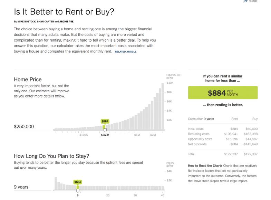The width and height of the screenshot is (271, 200).
Task: Select the tallest rightmost Home Price bar
Action: (163, 106)
